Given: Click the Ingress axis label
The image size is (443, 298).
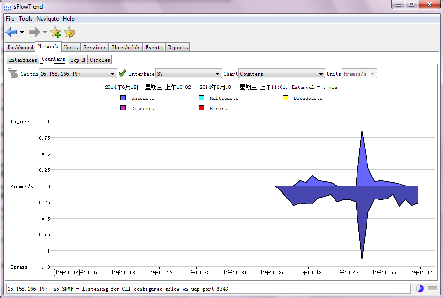Looking at the screenshot, I should 21,122.
